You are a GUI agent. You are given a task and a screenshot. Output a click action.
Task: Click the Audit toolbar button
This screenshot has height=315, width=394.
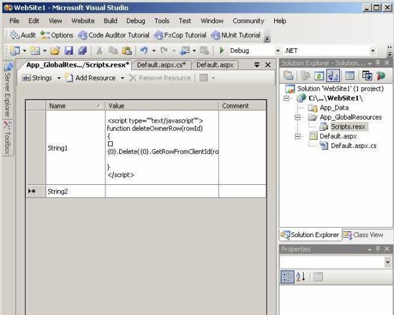[23, 35]
